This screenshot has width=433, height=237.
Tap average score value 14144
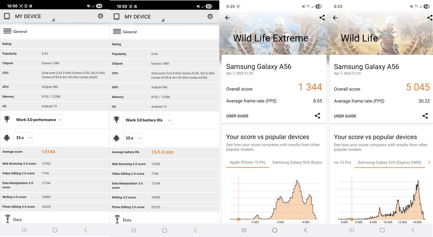point(48,152)
